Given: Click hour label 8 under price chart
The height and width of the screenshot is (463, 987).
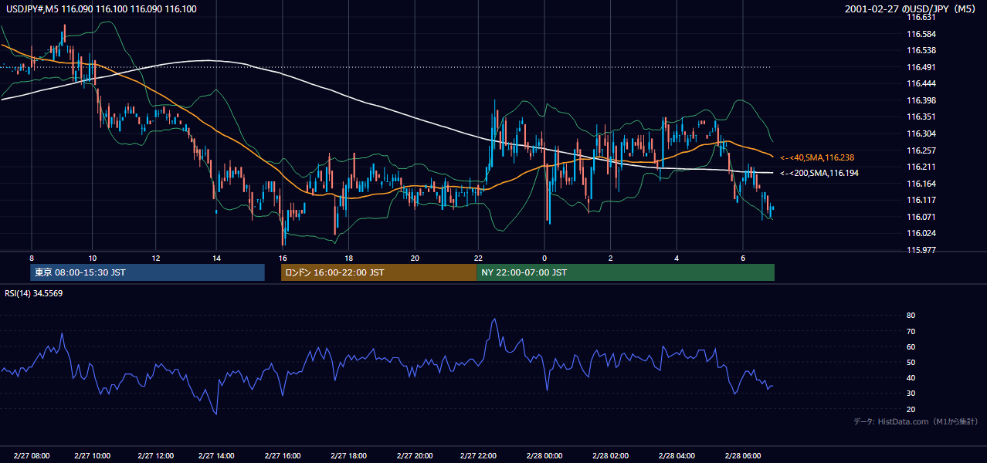Looking at the screenshot, I should pos(32,258).
